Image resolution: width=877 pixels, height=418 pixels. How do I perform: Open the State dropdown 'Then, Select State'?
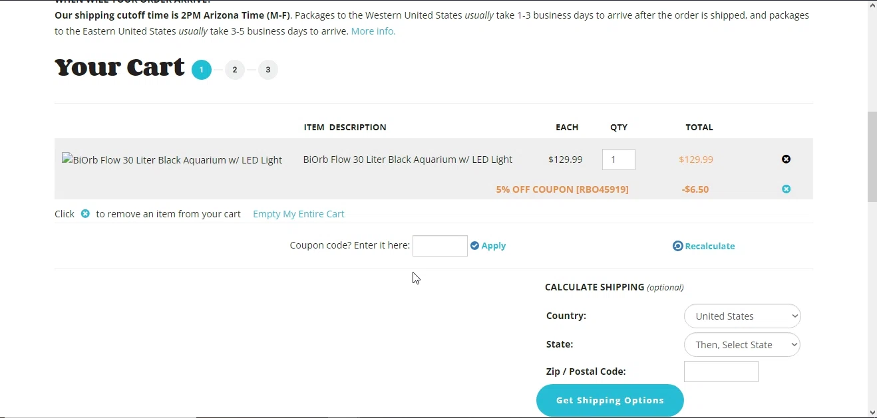tap(742, 345)
